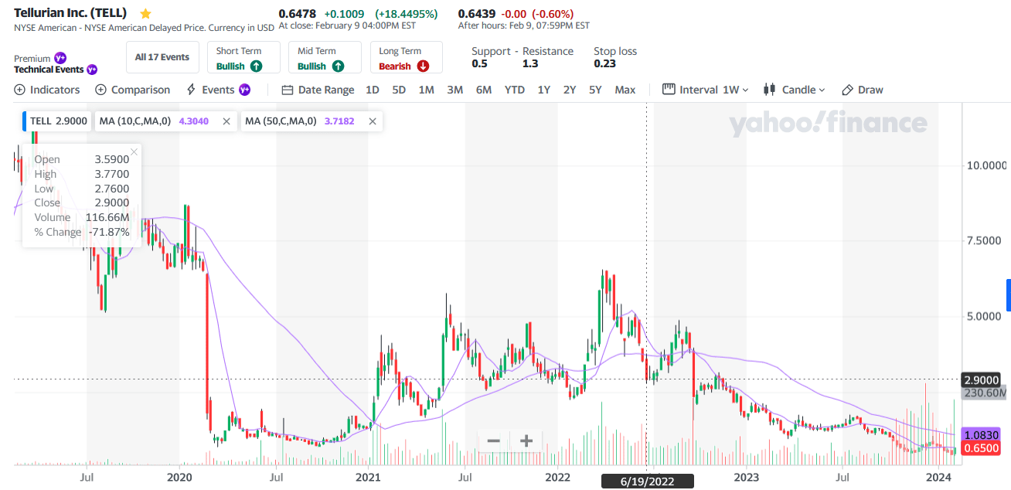Remove the MA 50 indicator
Image resolution: width=1011 pixels, height=490 pixels.
[373, 121]
